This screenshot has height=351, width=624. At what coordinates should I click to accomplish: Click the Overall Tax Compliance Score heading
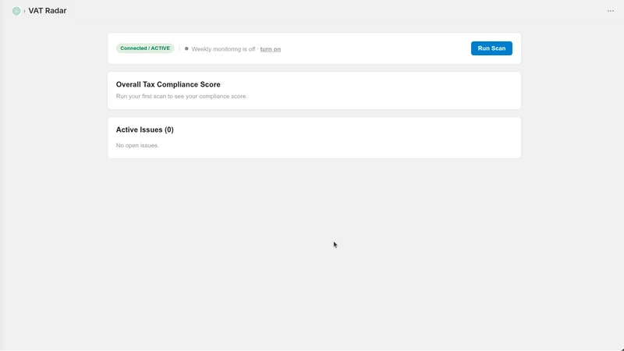point(168,84)
